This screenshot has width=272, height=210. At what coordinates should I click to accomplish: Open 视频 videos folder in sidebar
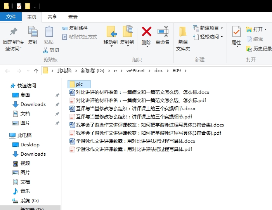[25, 163]
